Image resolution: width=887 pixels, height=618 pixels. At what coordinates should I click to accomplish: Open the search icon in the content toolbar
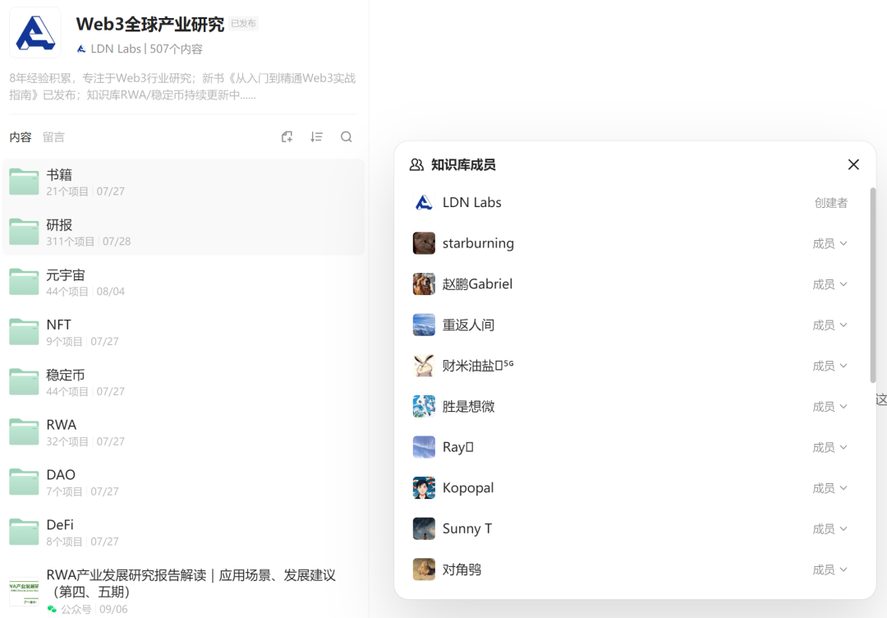pyautogui.click(x=346, y=136)
